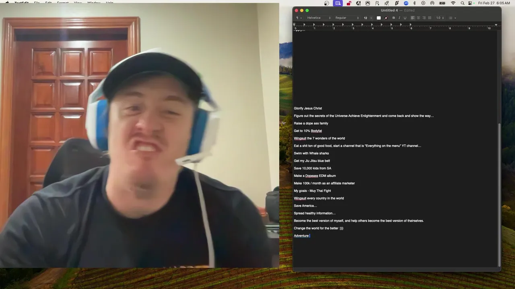Align text right in TextEdit
Screen dimensions: 515x289
click(424, 18)
